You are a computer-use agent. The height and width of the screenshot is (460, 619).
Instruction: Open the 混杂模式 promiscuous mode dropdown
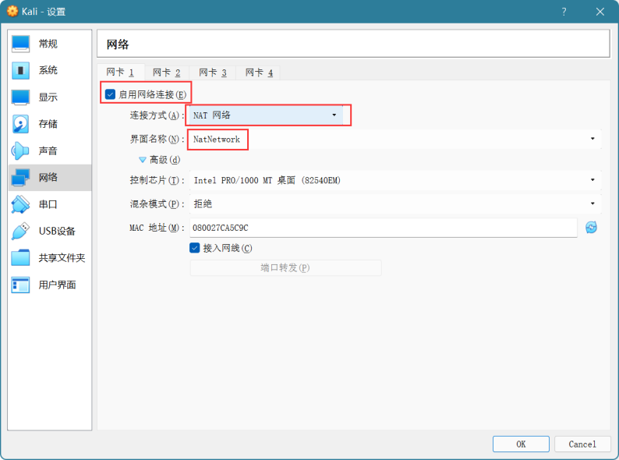coord(395,203)
